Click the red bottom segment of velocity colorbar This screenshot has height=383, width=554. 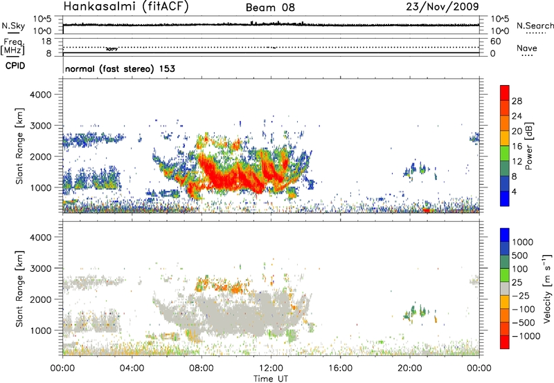[x=505, y=342]
